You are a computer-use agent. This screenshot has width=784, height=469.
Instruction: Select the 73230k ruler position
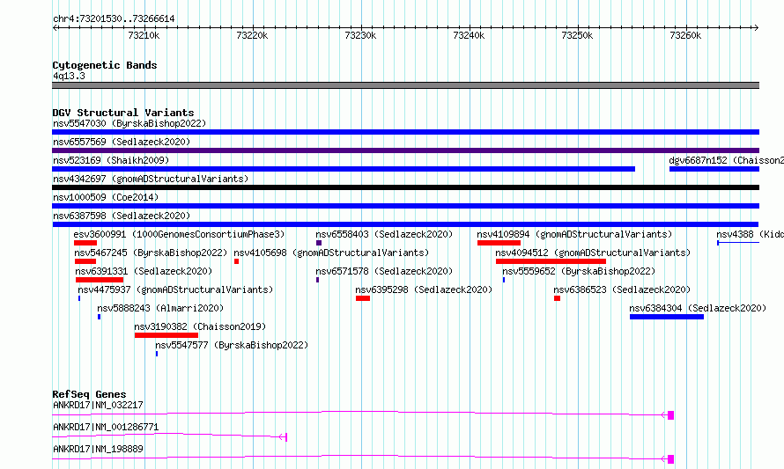360,35
